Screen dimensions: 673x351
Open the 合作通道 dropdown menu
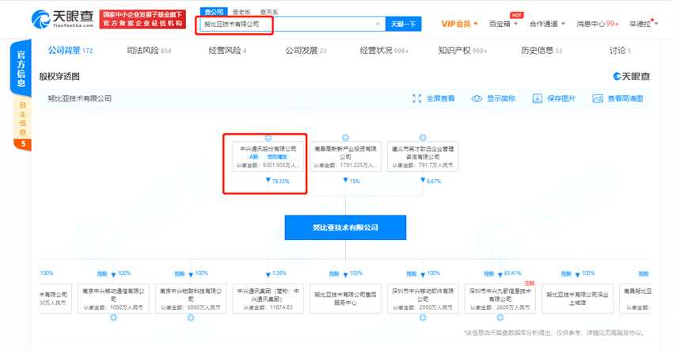(x=547, y=24)
